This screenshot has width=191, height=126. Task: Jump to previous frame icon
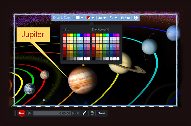pos(73,113)
